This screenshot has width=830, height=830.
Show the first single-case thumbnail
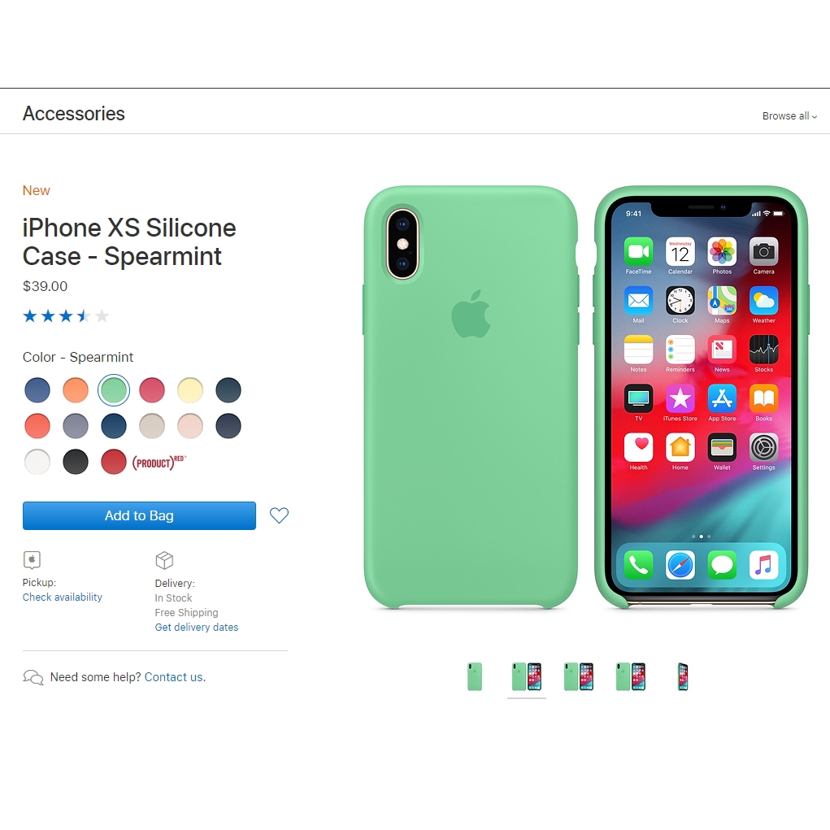pos(475,676)
